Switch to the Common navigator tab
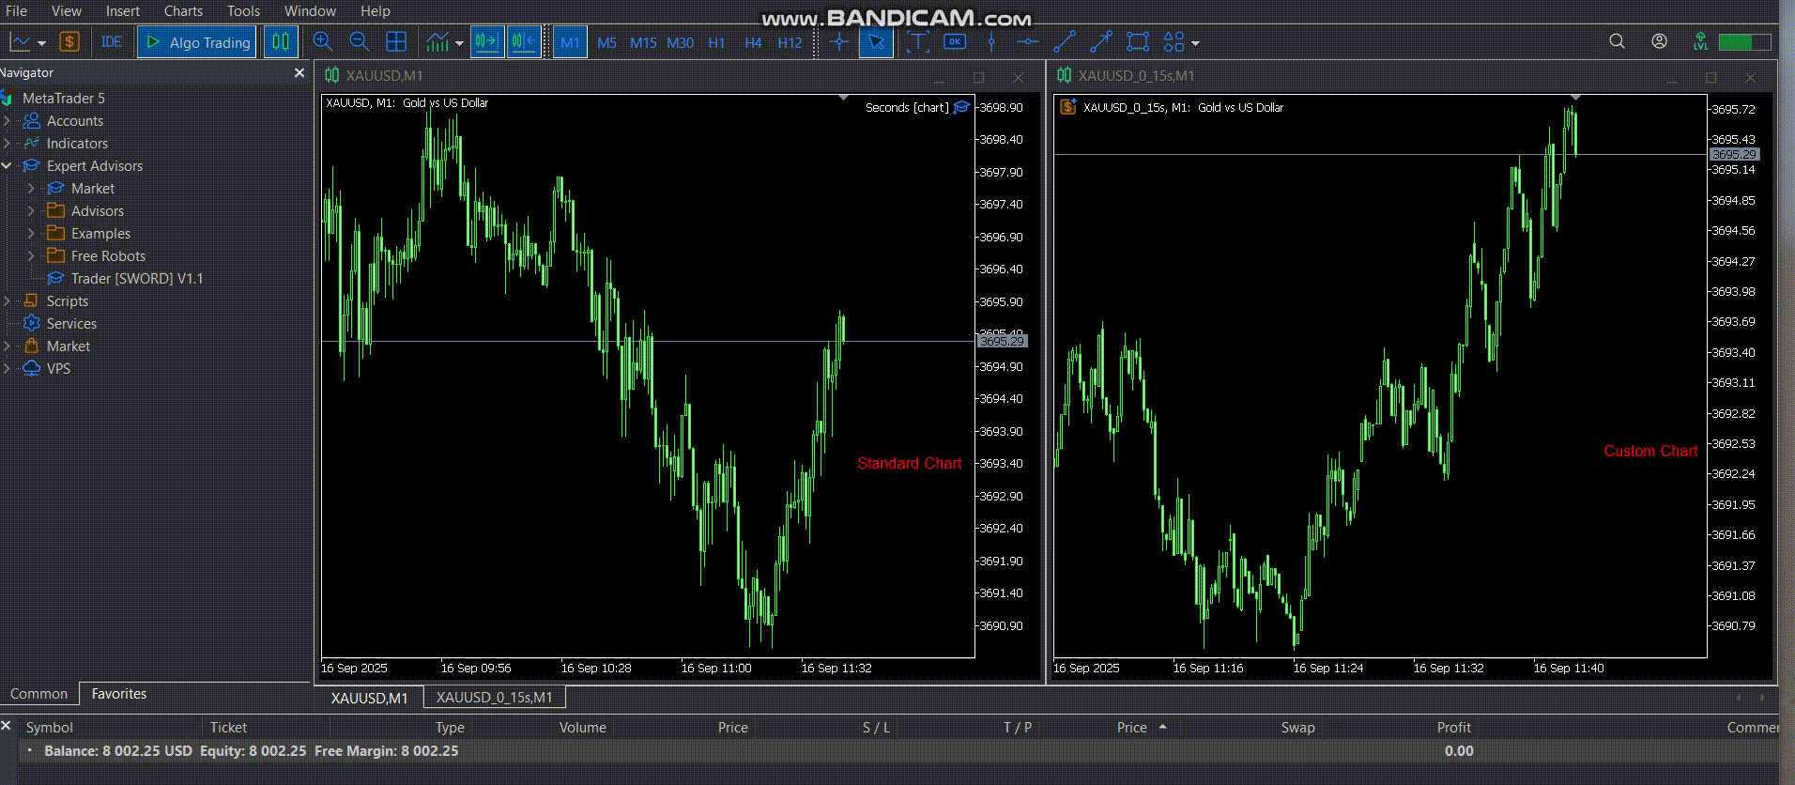Screen dimensions: 1795x785 tap(38, 694)
